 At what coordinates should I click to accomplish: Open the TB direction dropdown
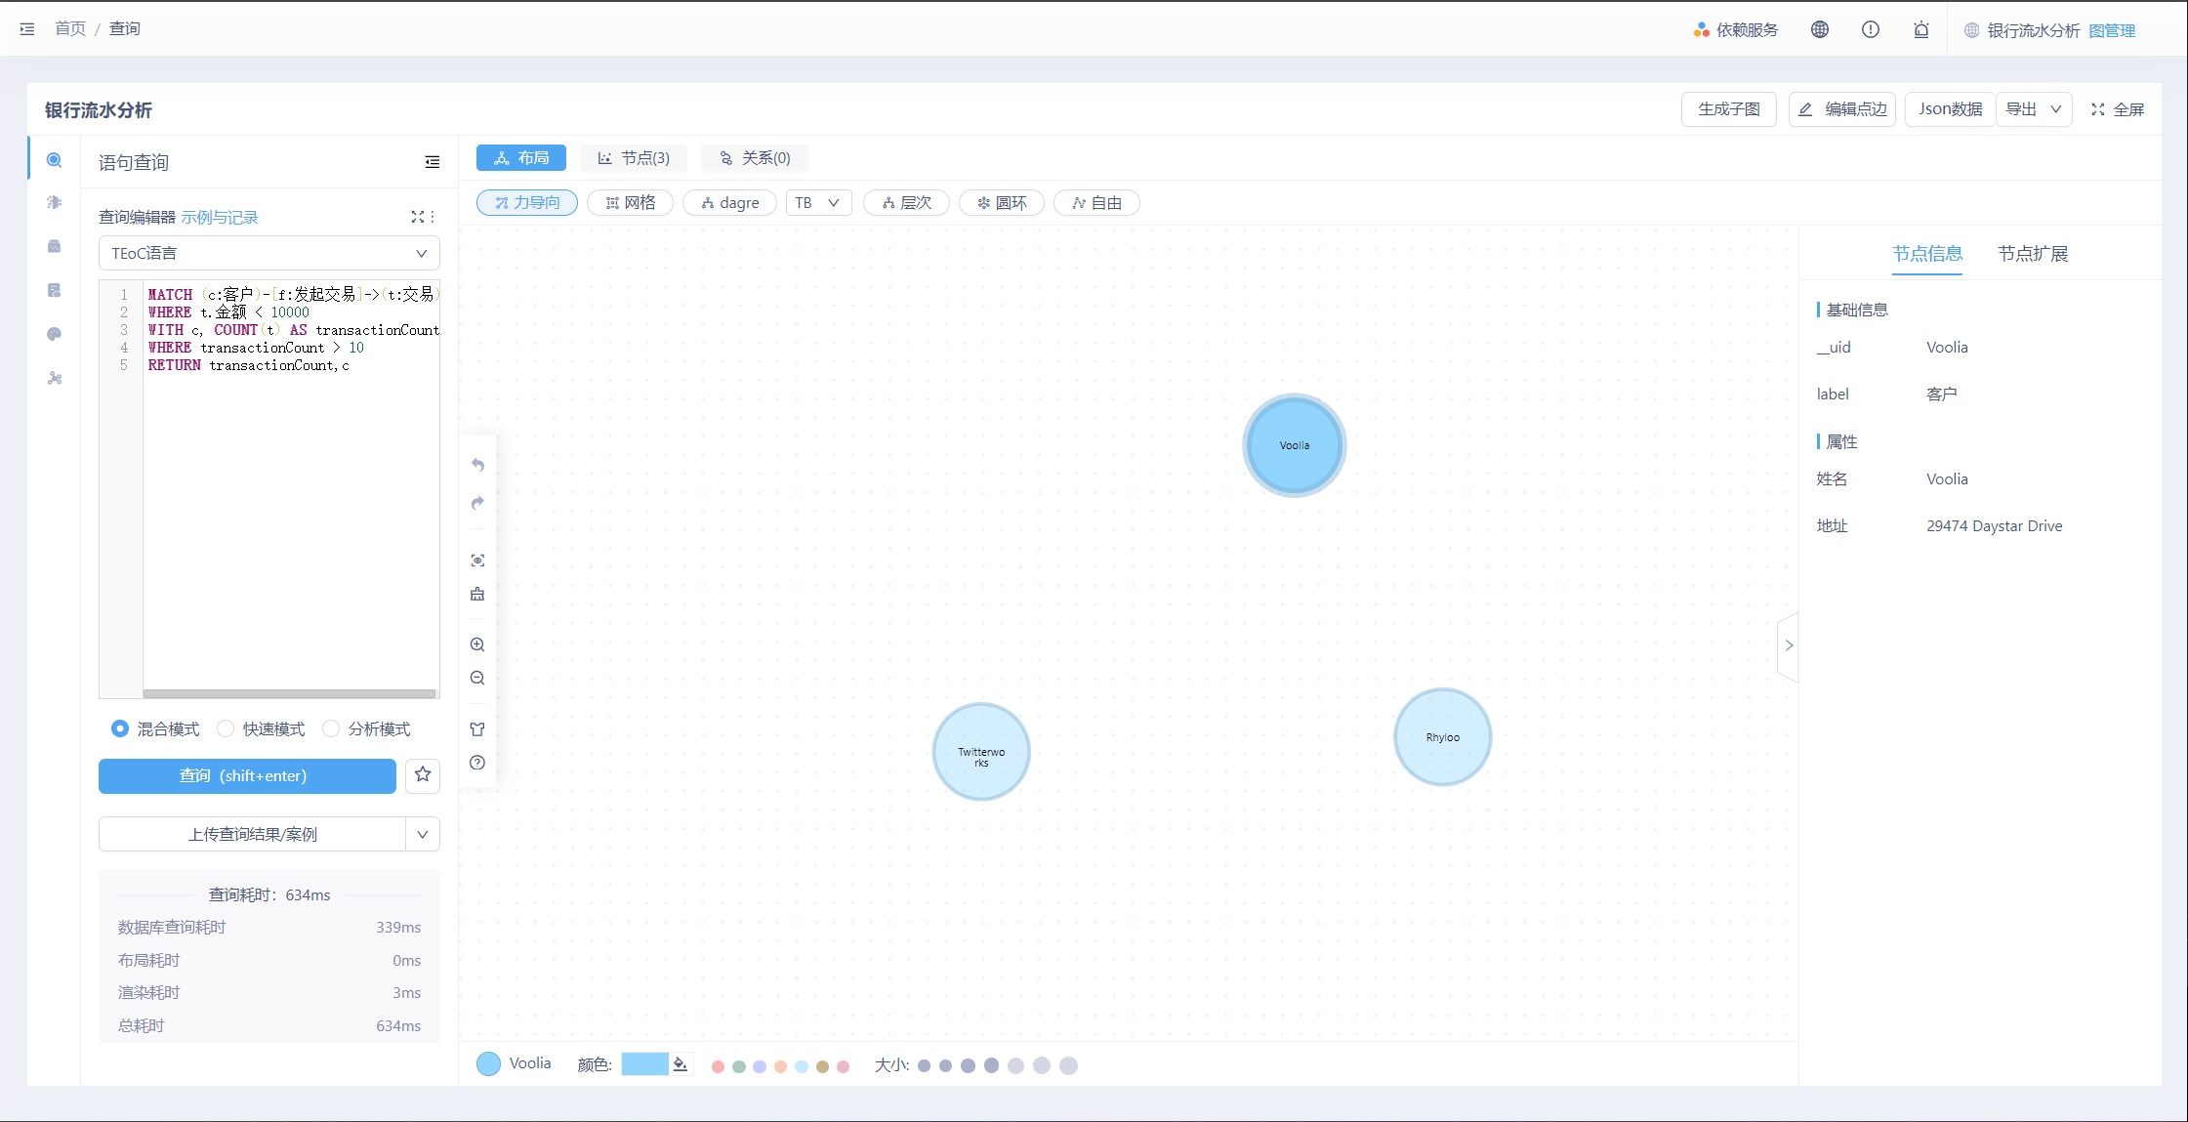pos(818,202)
